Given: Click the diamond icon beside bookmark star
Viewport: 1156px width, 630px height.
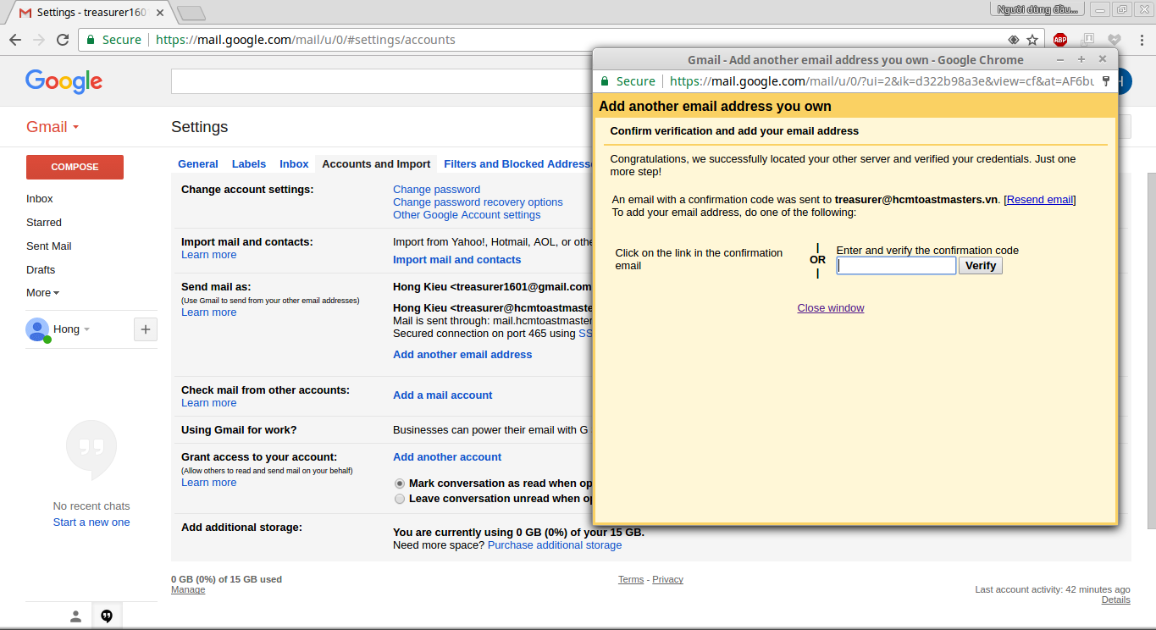Looking at the screenshot, I should (x=1014, y=40).
